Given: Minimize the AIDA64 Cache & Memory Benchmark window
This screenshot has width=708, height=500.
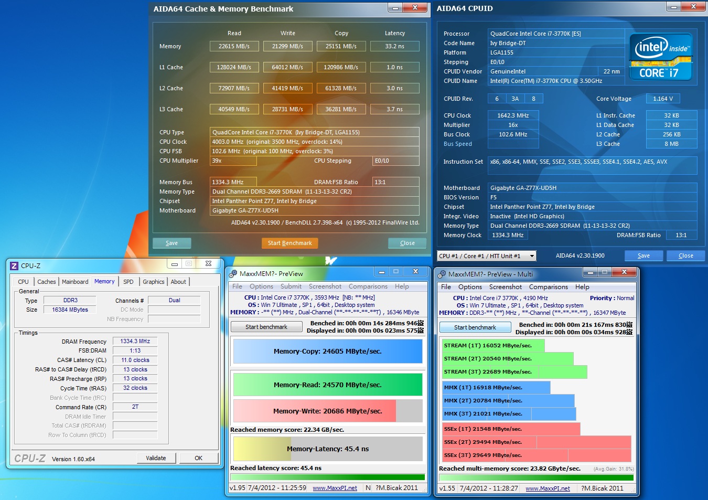Looking at the screenshot, I should [x=395, y=8].
